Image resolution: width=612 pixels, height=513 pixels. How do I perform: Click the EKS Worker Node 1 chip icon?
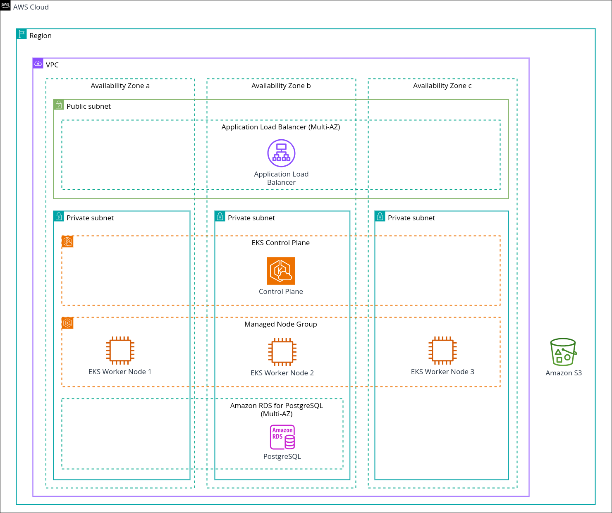[x=120, y=351]
